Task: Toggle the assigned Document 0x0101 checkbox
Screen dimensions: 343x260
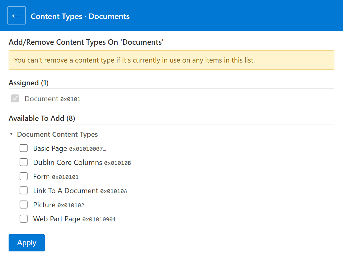Action: (x=15, y=98)
